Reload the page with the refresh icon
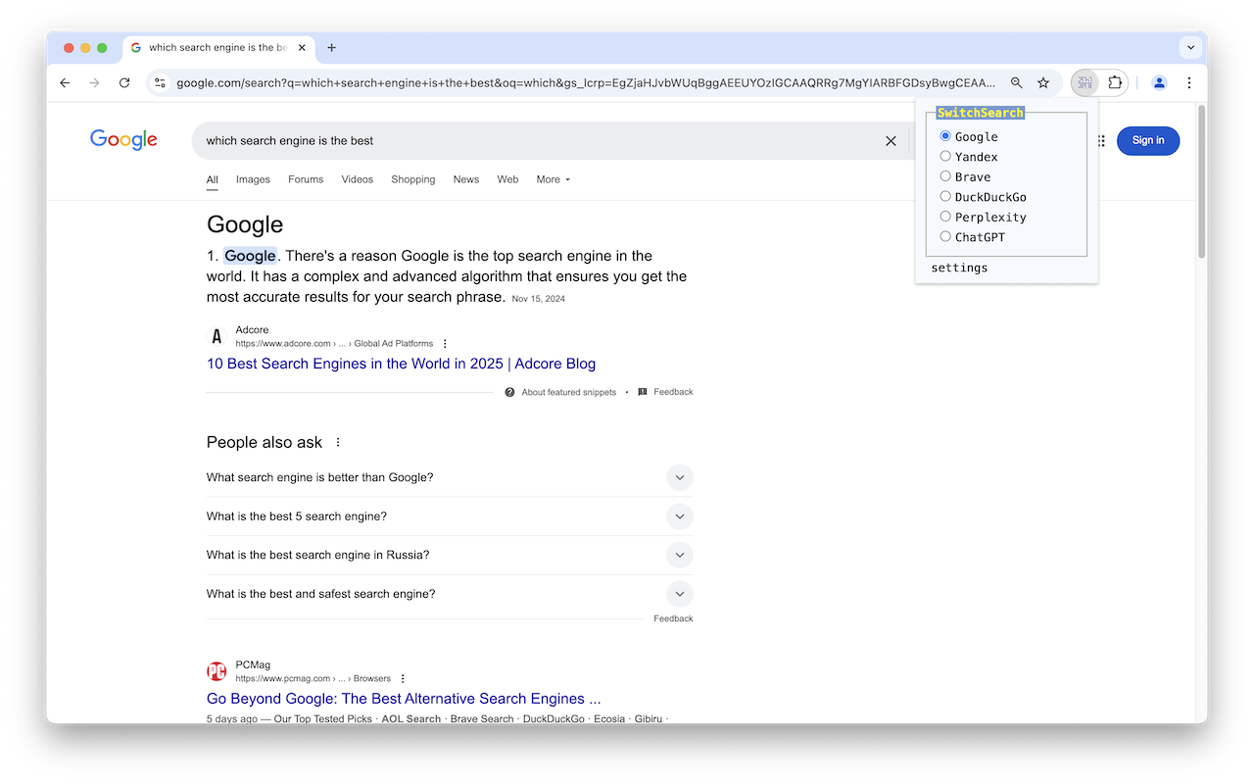Image resolution: width=1254 pixels, height=784 pixels. 124,83
